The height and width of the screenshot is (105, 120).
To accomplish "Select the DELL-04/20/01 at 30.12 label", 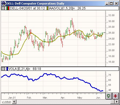I will (x=27, y=8).
